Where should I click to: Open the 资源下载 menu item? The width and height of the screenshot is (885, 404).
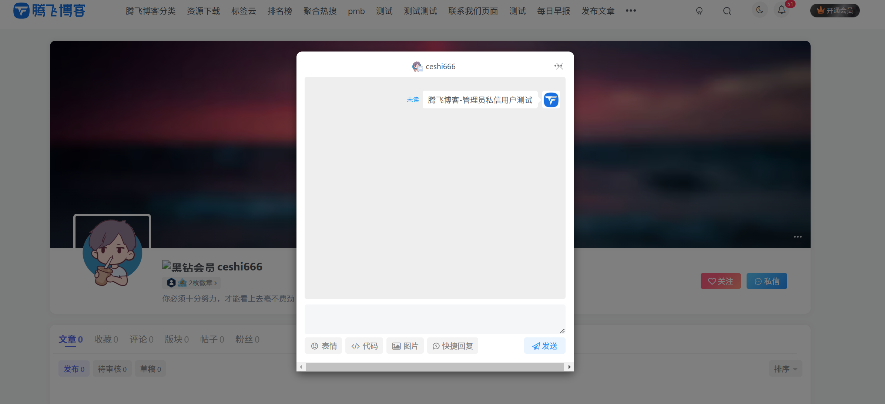pyautogui.click(x=203, y=11)
